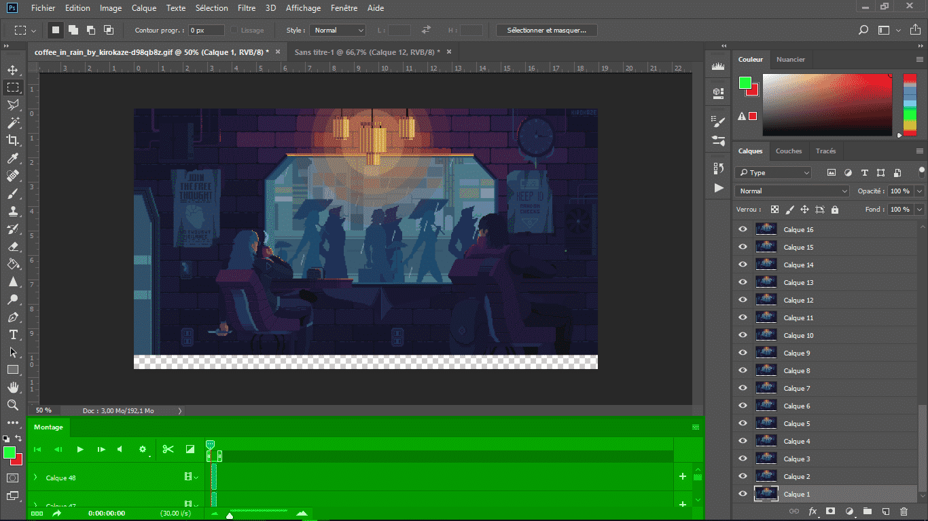928x521 pixels.
Task: Open the Filtre menu
Action: 247,8
